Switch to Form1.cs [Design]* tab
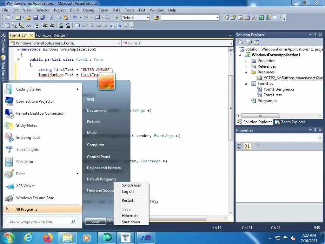 52,35
